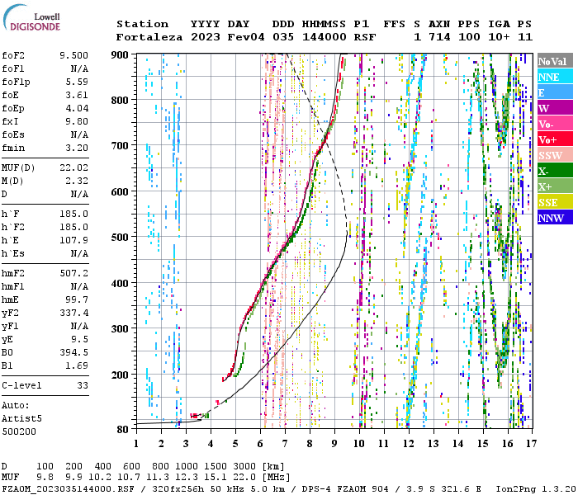
Task: Select the SSE legend swatch
Action: click(555, 202)
